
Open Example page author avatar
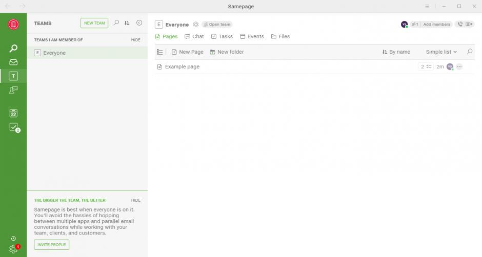[x=450, y=67]
